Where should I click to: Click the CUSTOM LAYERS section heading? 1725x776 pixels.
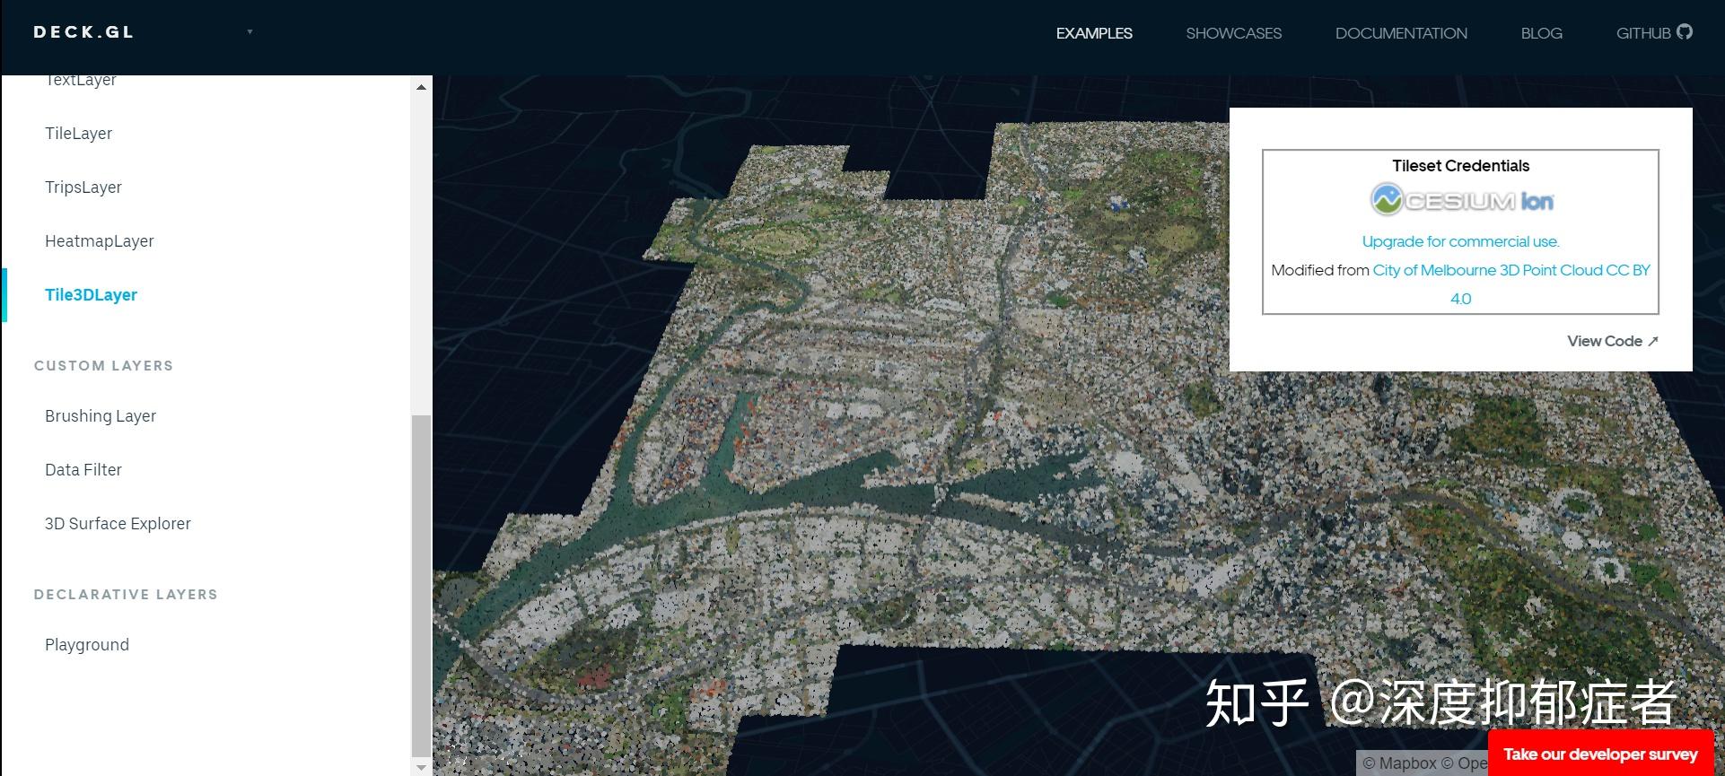coord(103,366)
